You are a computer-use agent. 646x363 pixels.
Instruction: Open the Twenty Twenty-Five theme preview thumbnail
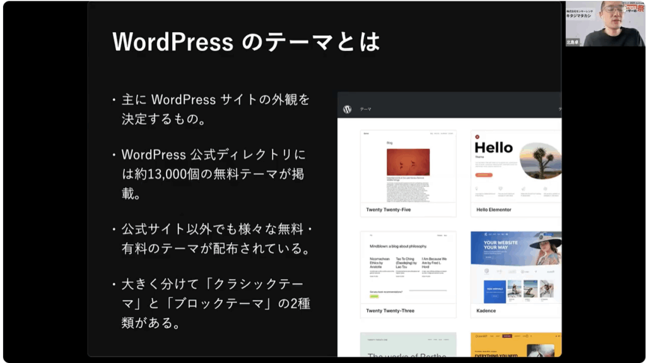[x=408, y=167]
